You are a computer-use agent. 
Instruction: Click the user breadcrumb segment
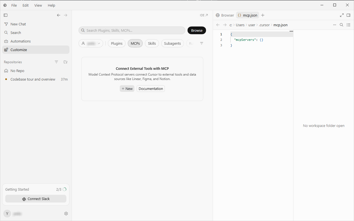coord(252,25)
